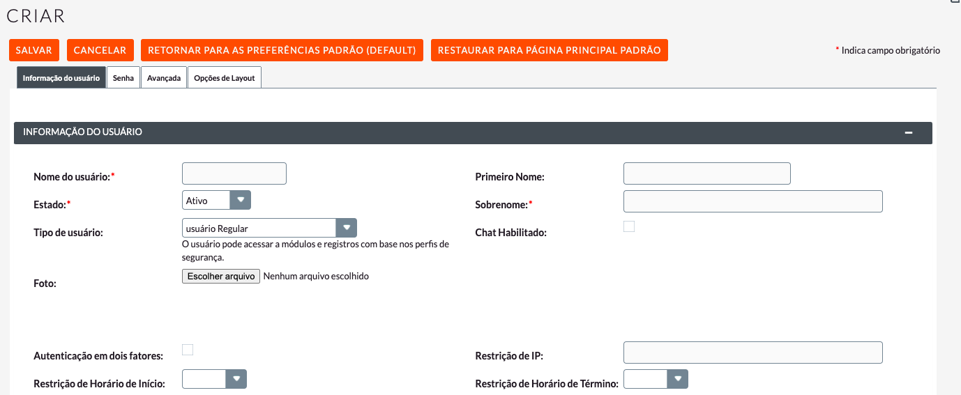
Task: Click the Escolher arquivo photo button
Action: [x=221, y=276]
